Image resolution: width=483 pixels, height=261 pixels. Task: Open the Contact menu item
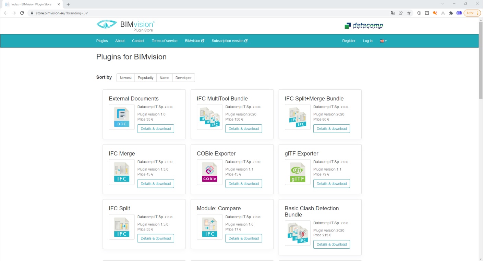pos(138,41)
